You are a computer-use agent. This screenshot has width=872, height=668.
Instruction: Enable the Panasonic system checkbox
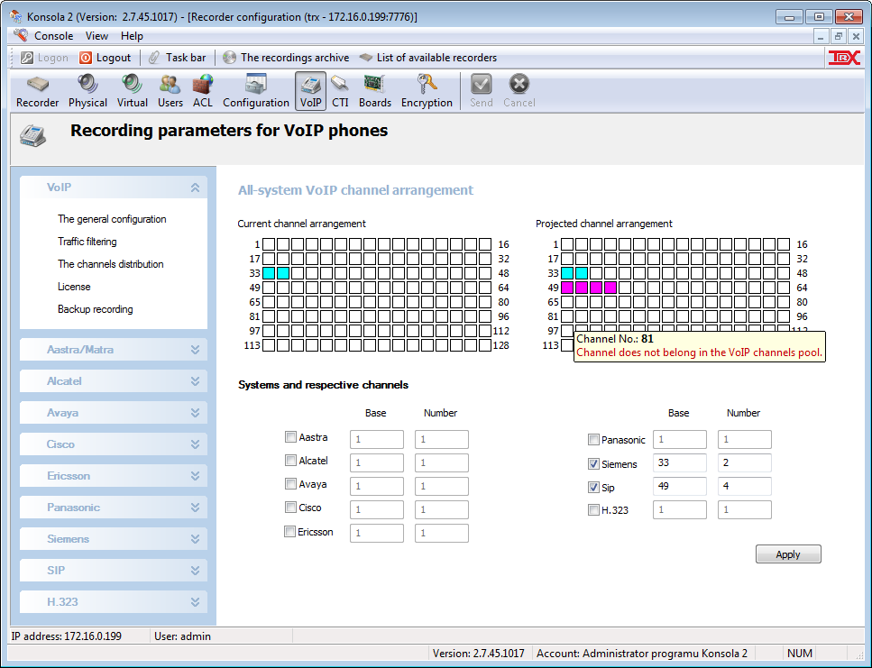(593, 440)
